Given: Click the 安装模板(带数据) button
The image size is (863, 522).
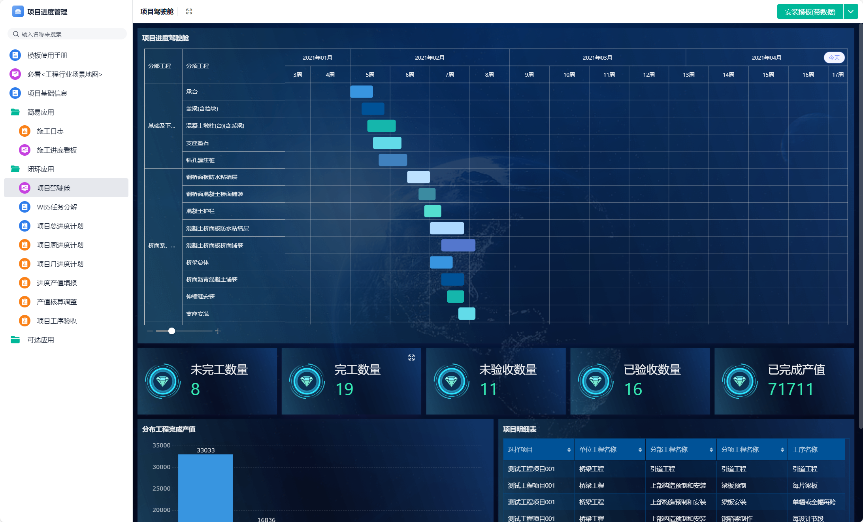Looking at the screenshot, I should click(x=810, y=12).
